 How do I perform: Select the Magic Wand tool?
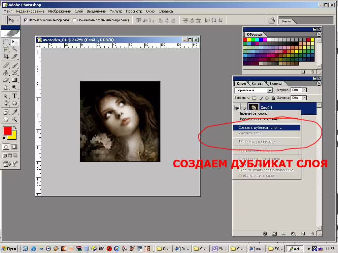(x=15, y=49)
